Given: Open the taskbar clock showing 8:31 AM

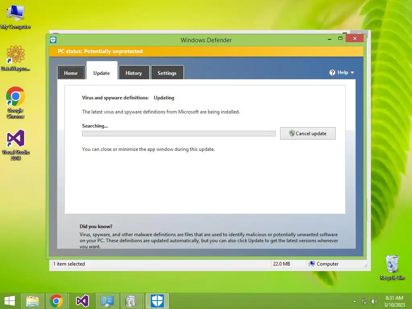Looking at the screenshot, I should [394, 301].
